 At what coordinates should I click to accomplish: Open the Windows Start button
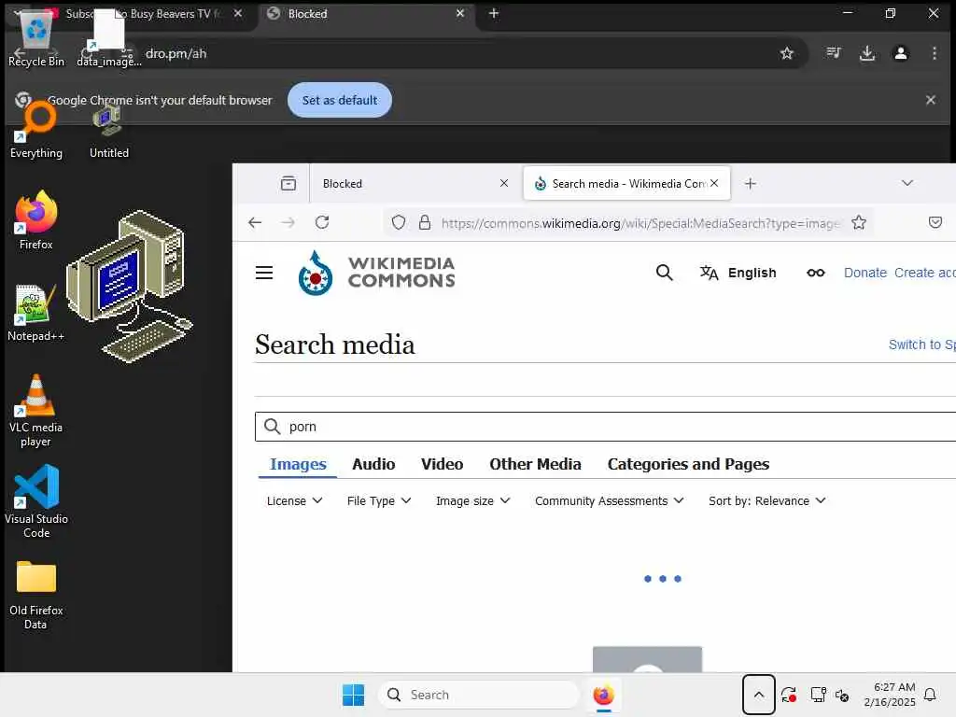[x=353, y=695]
